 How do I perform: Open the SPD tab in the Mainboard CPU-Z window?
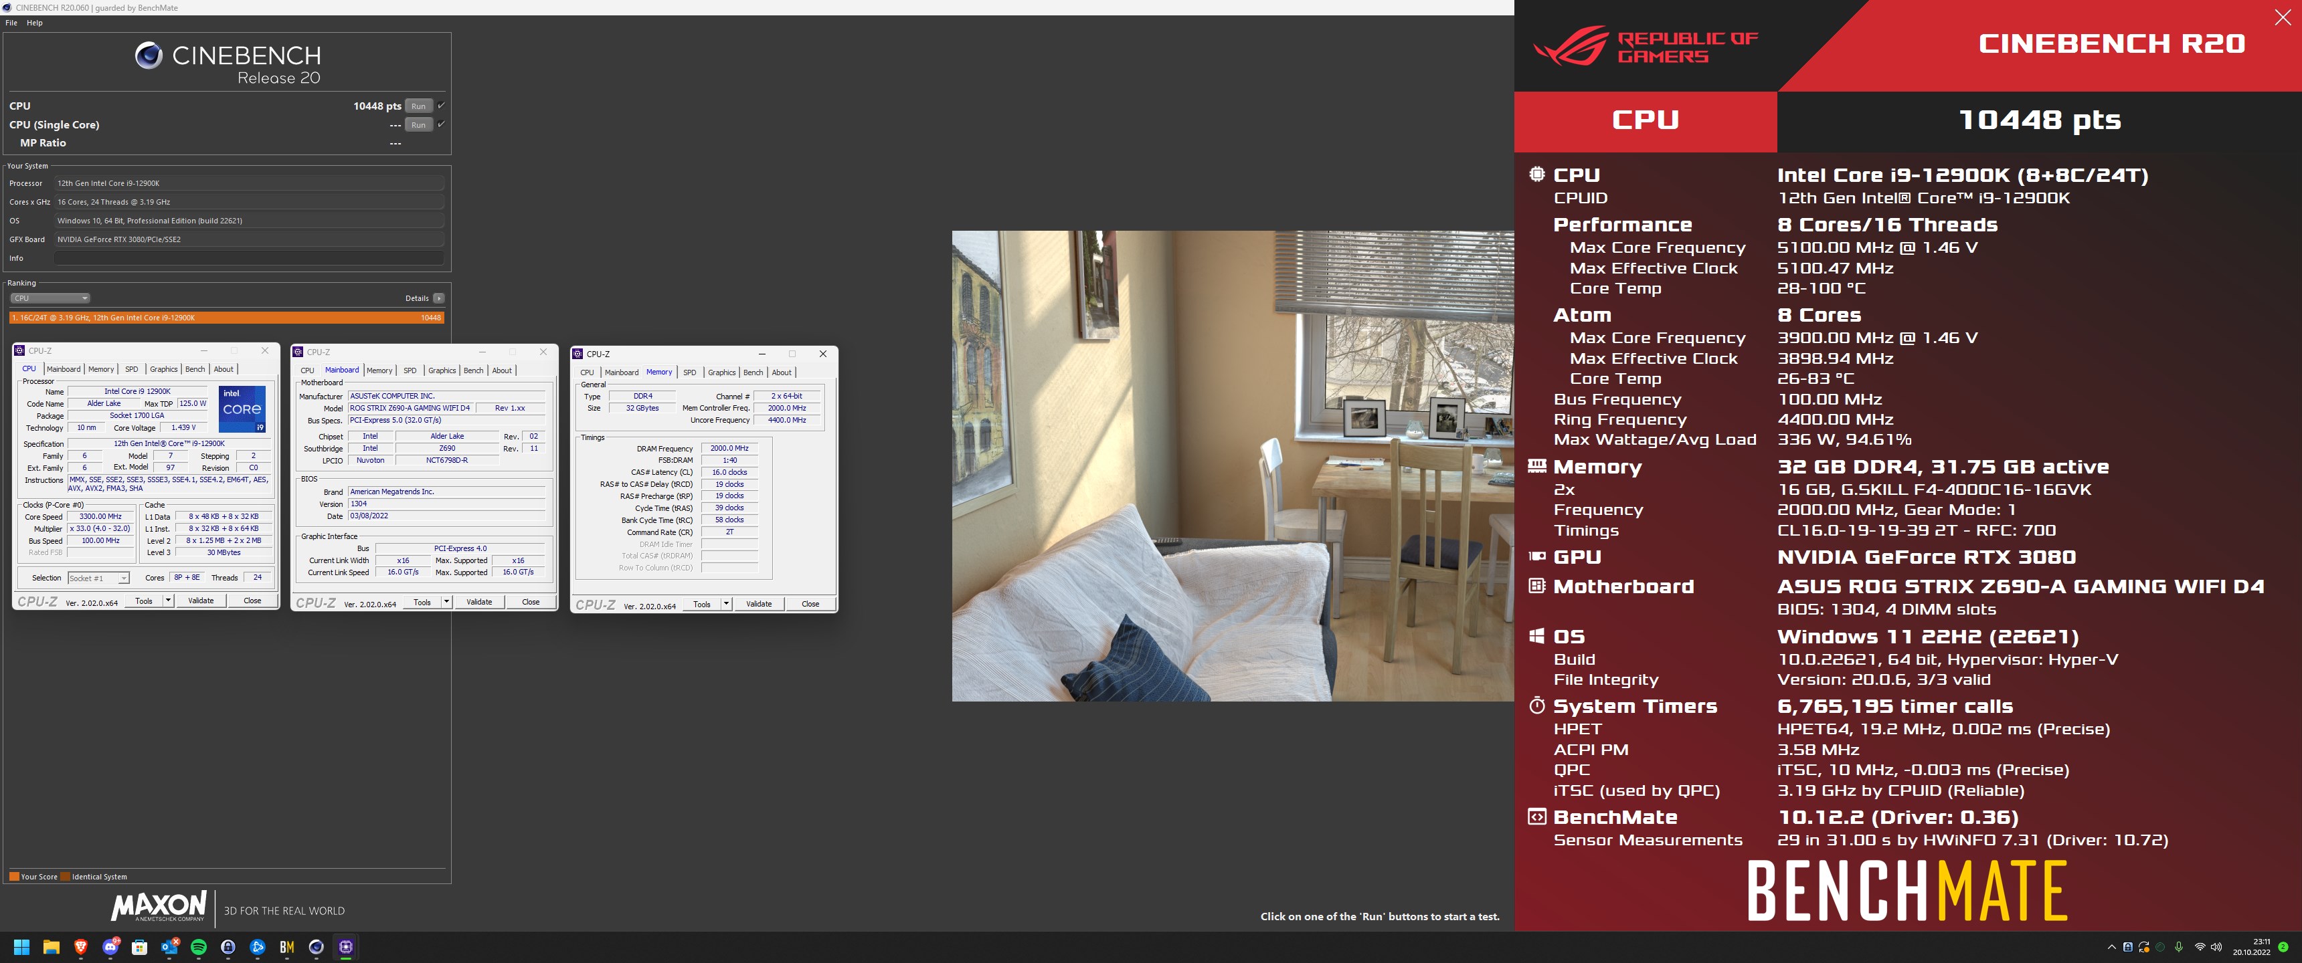click(x=410, y=370)
